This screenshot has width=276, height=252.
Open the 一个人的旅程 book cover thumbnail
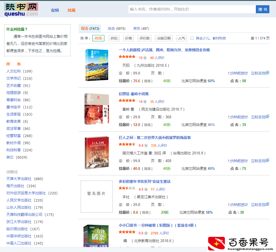coord(97,65)
